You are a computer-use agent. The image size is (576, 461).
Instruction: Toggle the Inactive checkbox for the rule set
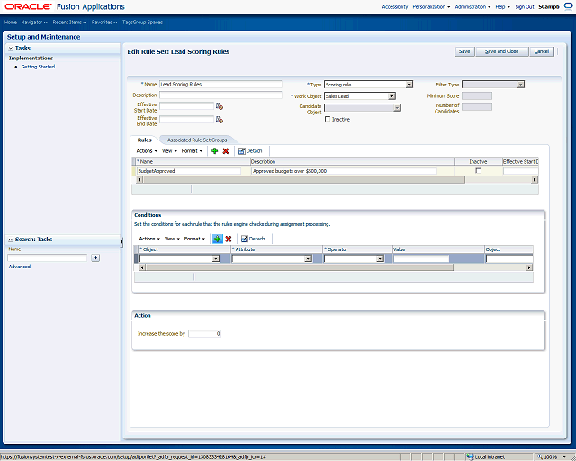328,119
